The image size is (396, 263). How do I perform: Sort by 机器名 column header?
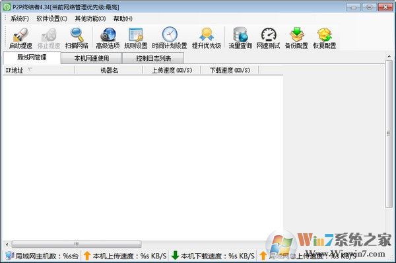(x=109, y=70)
